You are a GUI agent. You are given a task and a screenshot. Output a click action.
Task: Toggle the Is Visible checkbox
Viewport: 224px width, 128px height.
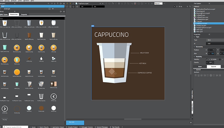tap(207, 59)
